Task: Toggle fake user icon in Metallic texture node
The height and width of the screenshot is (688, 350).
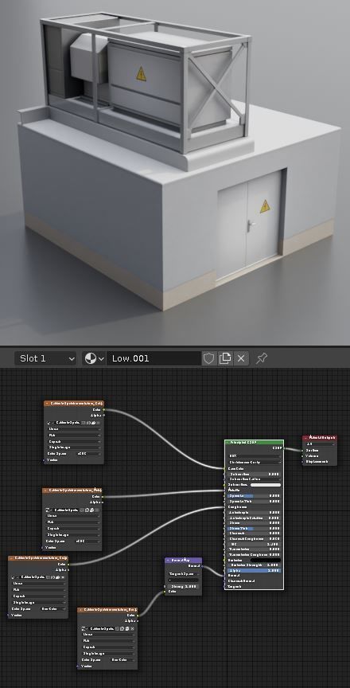Action: 81,510
